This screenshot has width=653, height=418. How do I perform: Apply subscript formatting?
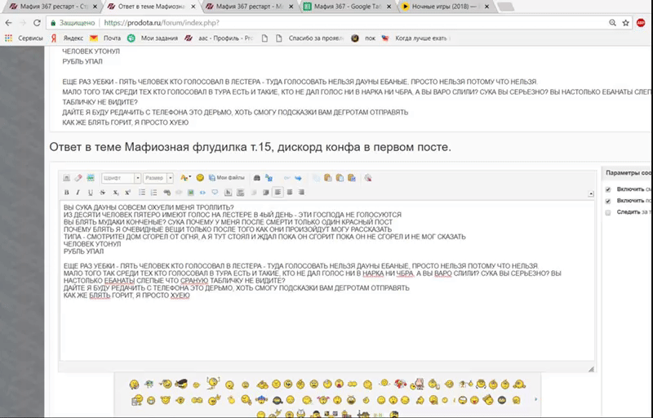pos(116,193)
